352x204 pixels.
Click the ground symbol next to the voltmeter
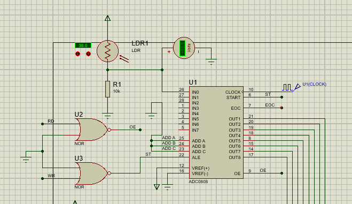point(211,62)
